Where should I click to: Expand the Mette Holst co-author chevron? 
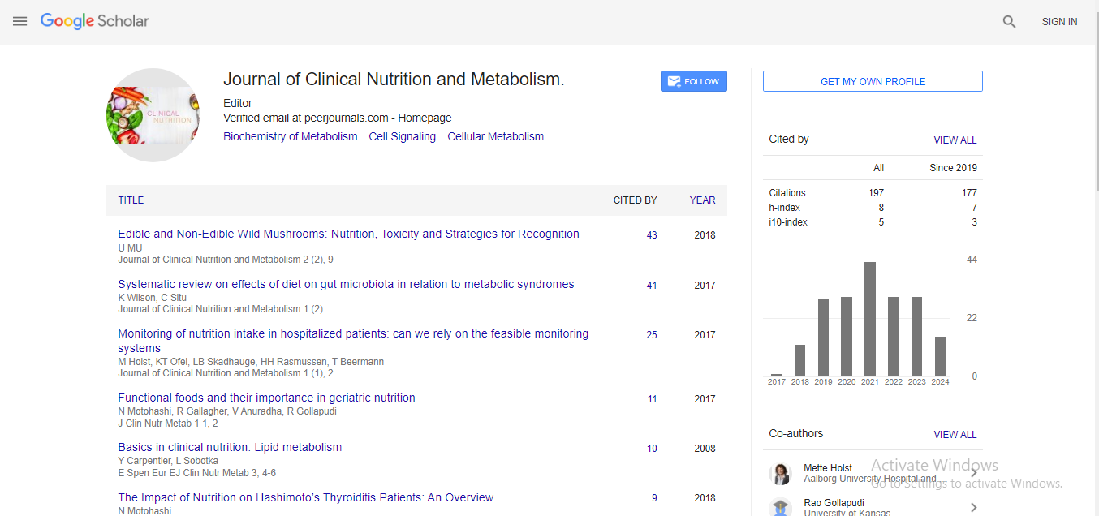click(973, 474)
